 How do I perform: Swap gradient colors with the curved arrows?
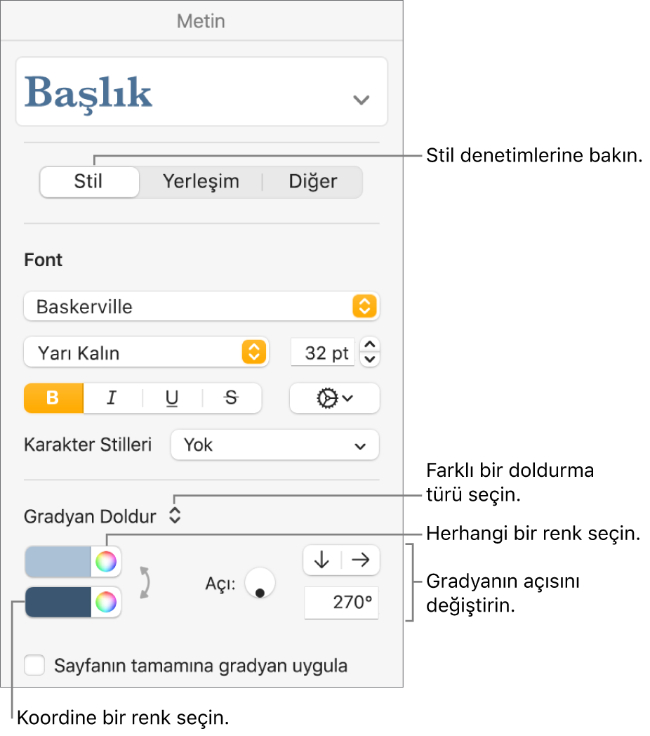tap(145, 582)
